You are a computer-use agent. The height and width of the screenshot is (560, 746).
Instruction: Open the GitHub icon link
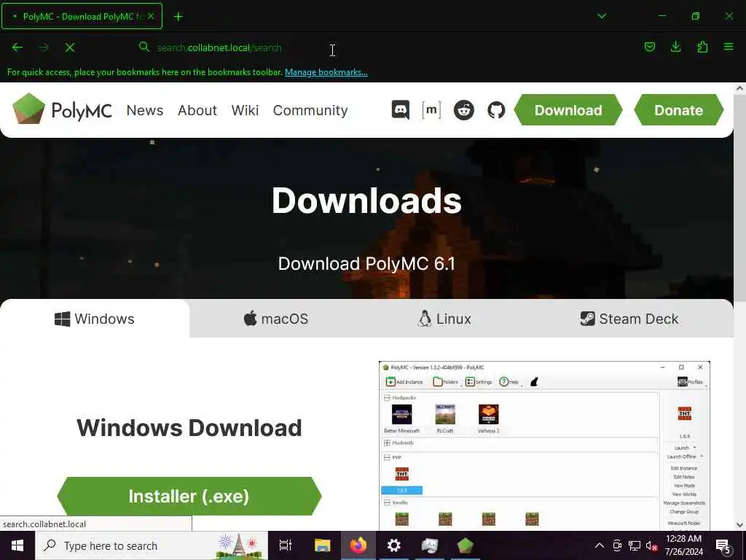tap(496, 110)
